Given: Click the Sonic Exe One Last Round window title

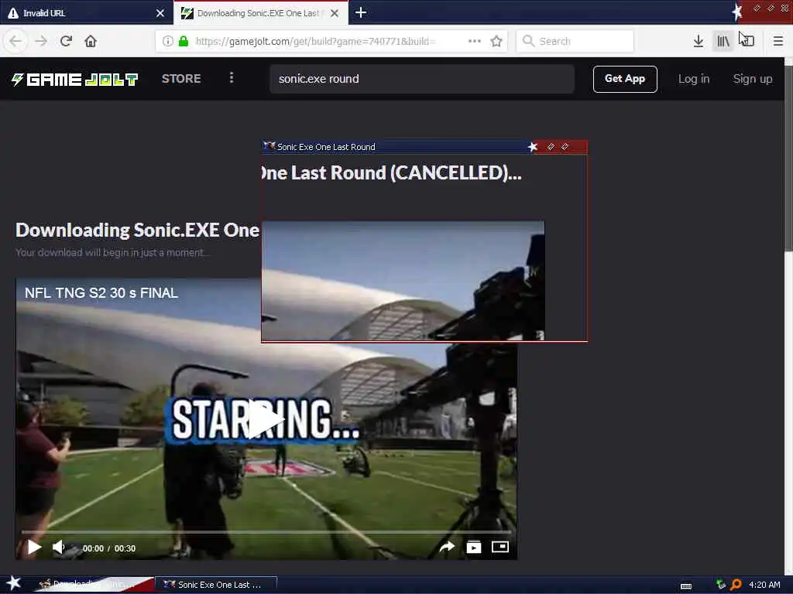Looking at the screenshot, I should click(x=326, y=147).
